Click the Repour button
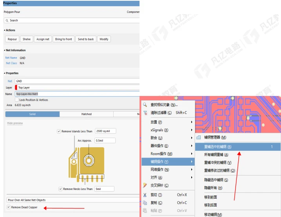281x217 pixels. [x=12, y=39]
